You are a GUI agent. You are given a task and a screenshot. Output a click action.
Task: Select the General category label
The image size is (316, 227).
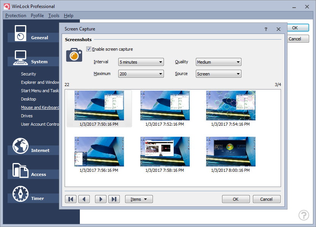click(x=40, y=38)
